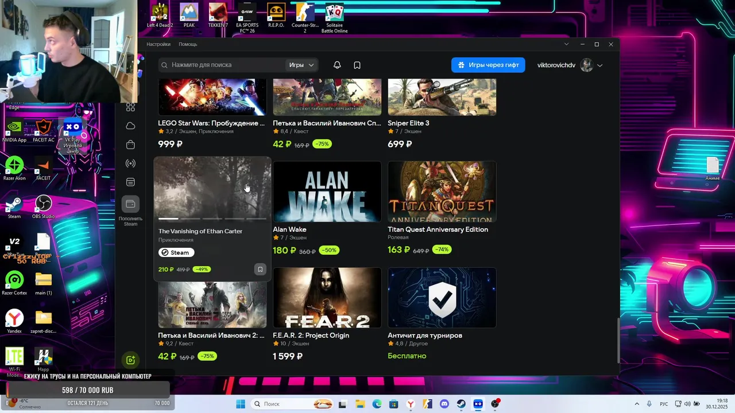Open Sniper Elite 3 title

(408, 123)
